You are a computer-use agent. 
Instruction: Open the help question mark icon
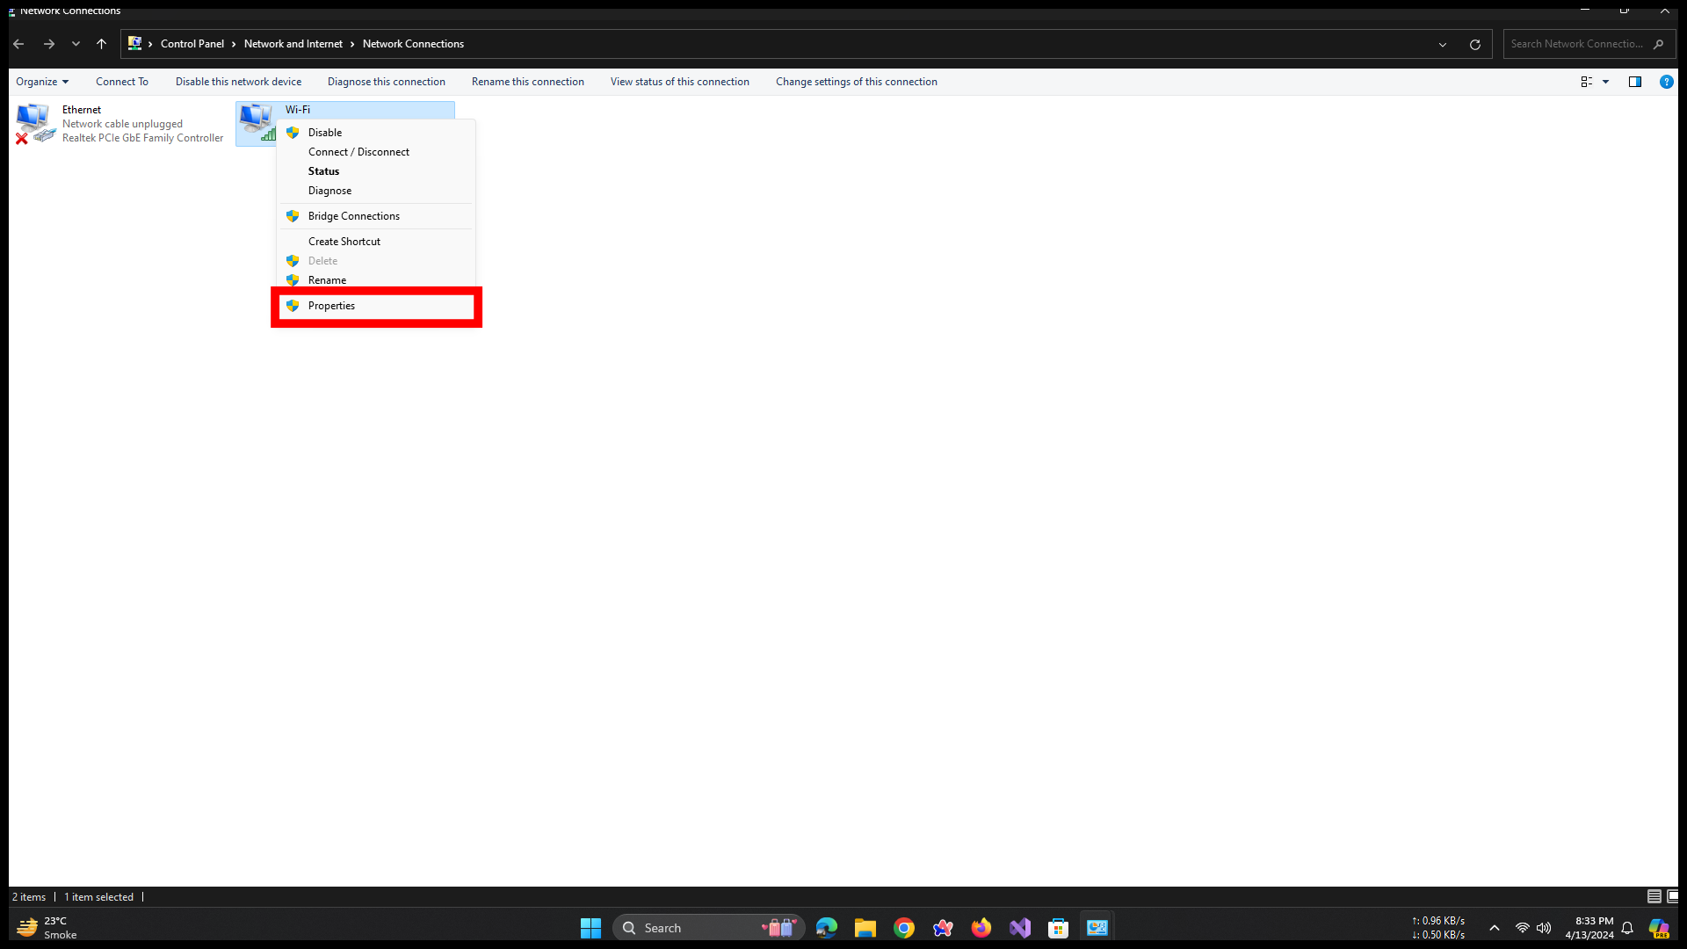click(1666, 82)
